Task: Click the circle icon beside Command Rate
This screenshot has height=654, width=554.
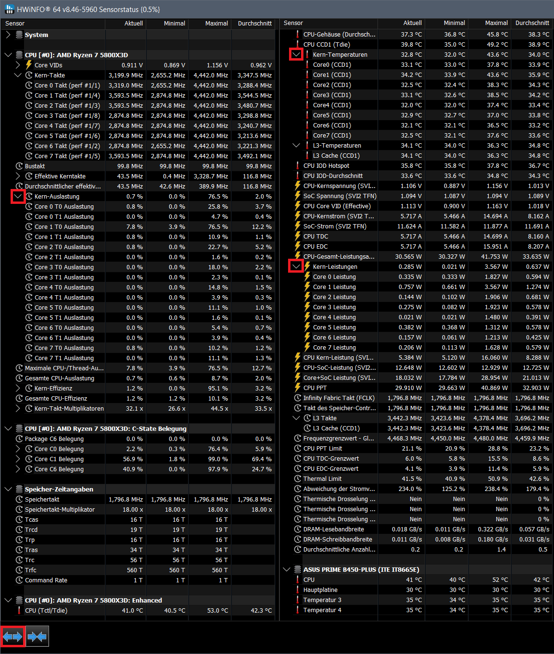Action: (x=19, y=580)
